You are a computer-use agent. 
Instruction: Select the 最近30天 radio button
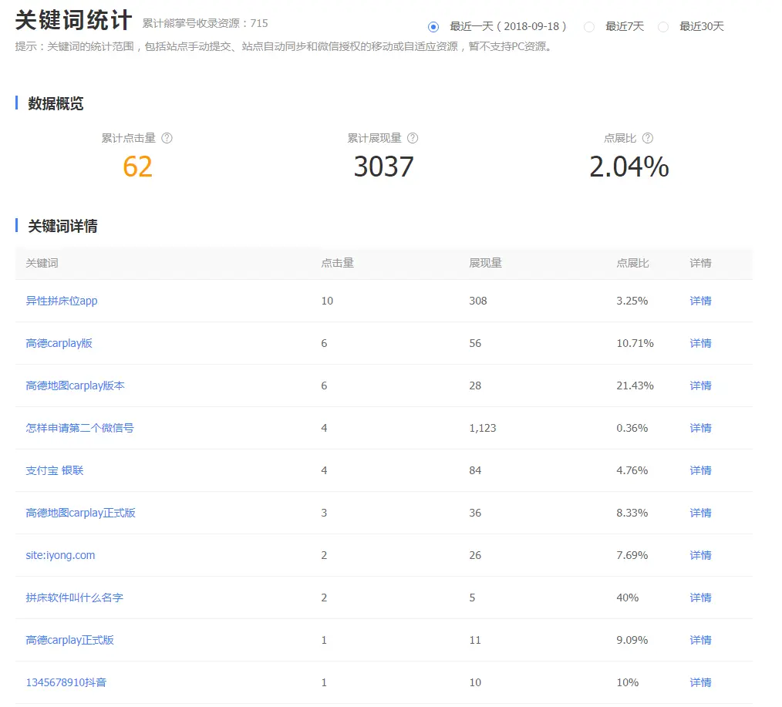[663, 27]
